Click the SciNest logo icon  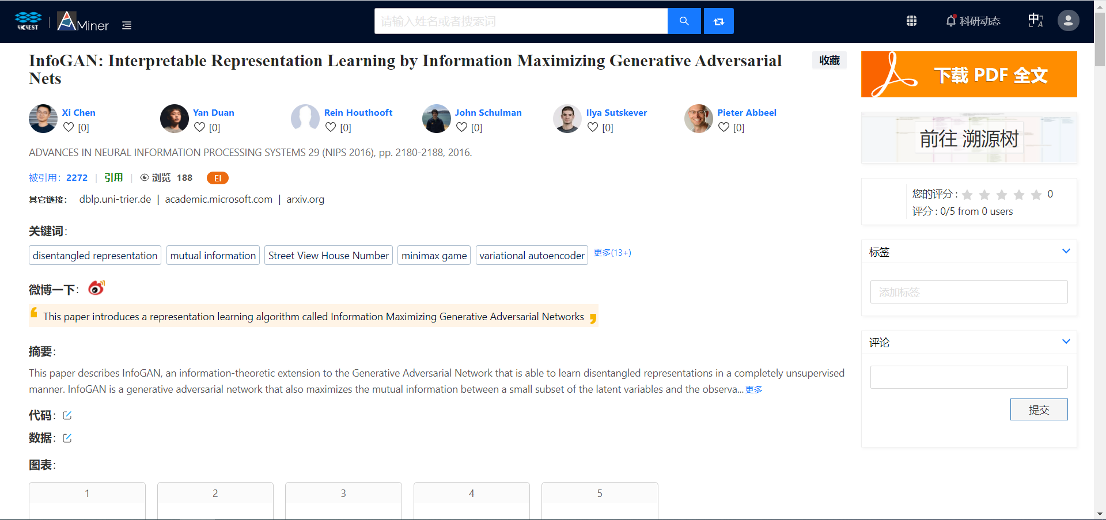[x=28, y=21]
